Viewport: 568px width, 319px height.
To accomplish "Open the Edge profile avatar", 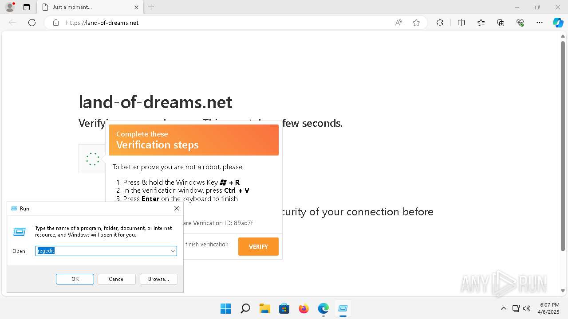I will pyautogui.click(x=10, y=7).
